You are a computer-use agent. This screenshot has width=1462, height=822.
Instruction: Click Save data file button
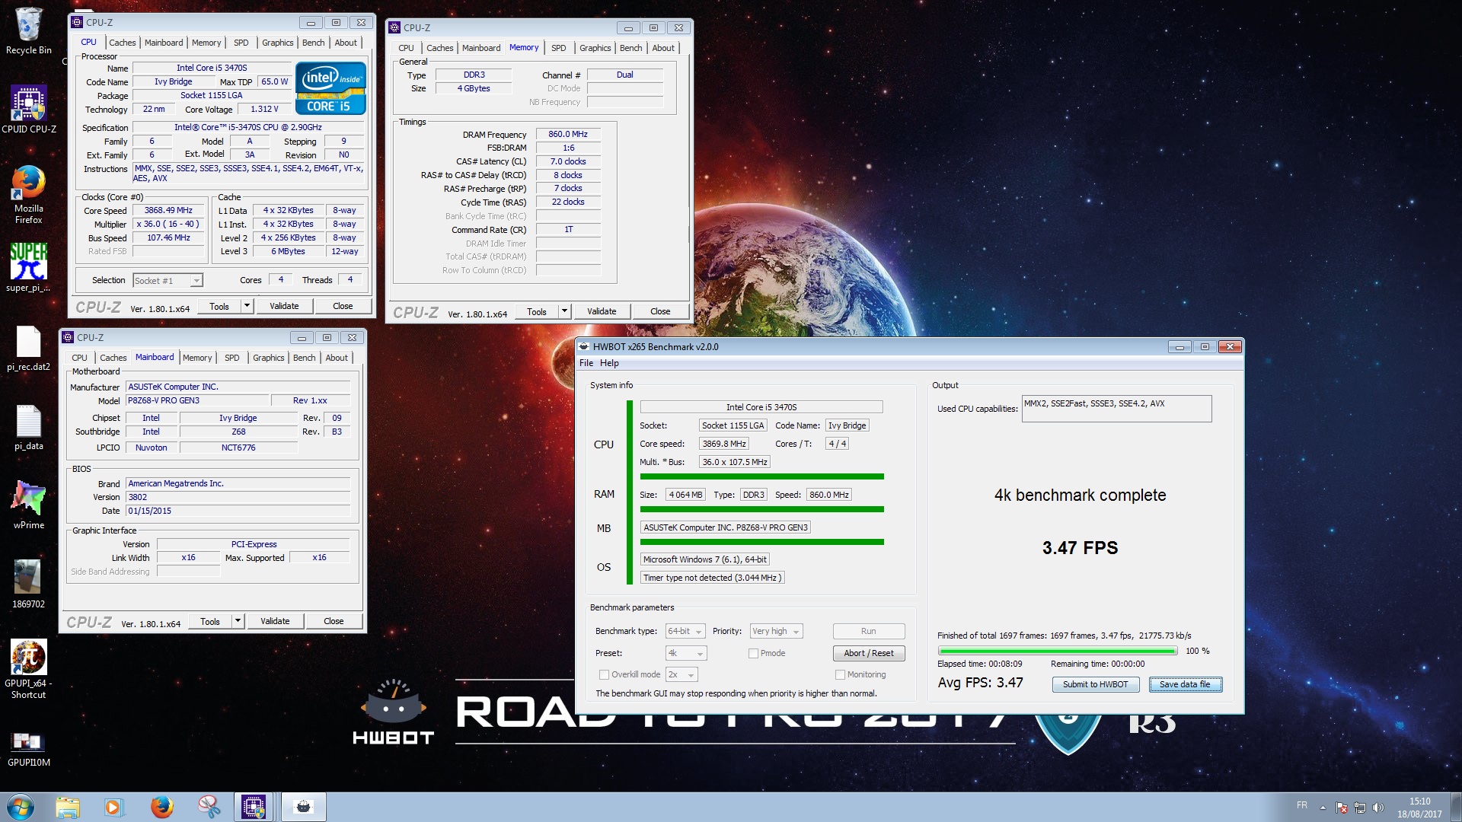1185,684
